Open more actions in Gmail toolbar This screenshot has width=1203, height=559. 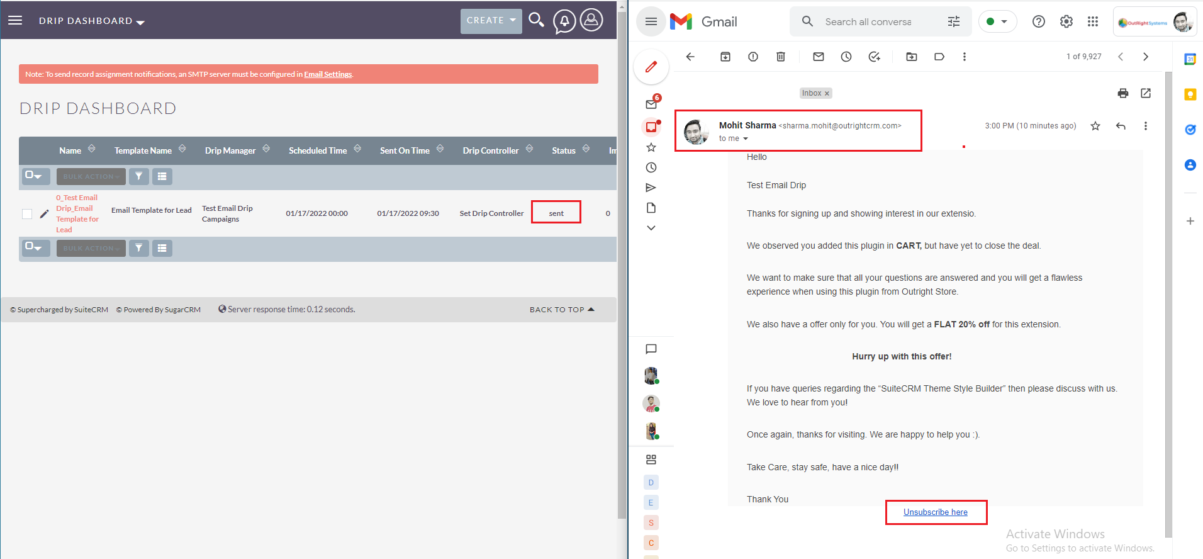pos(965,57)
